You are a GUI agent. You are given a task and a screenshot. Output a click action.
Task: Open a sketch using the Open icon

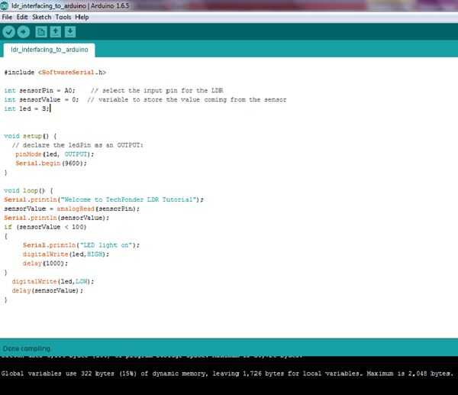pyautogui.click(x=56, y=32)
